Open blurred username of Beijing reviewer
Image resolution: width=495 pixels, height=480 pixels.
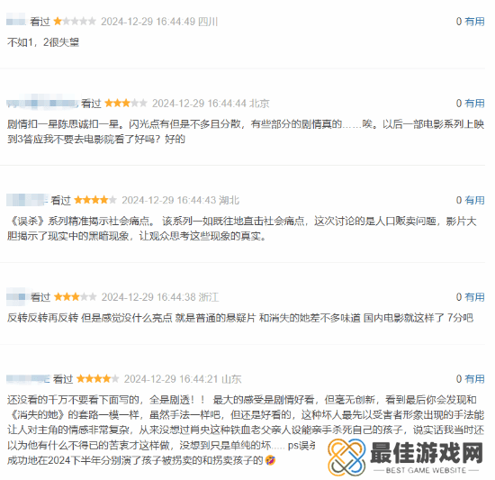click(x=42, y=103)
